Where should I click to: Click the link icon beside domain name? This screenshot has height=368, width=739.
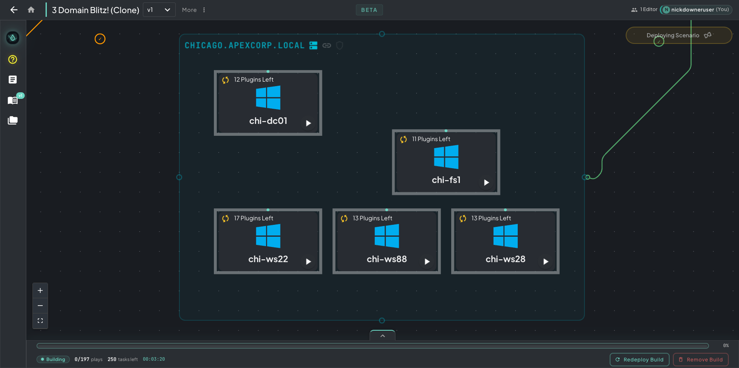click(327, 46)
